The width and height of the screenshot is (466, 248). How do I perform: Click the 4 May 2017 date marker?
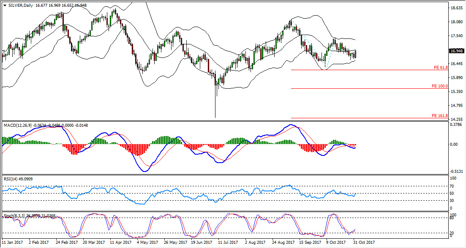pyautogui.click(x=147, y=243)
